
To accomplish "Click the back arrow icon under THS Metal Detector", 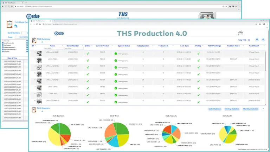I will [x=16, y=26].
